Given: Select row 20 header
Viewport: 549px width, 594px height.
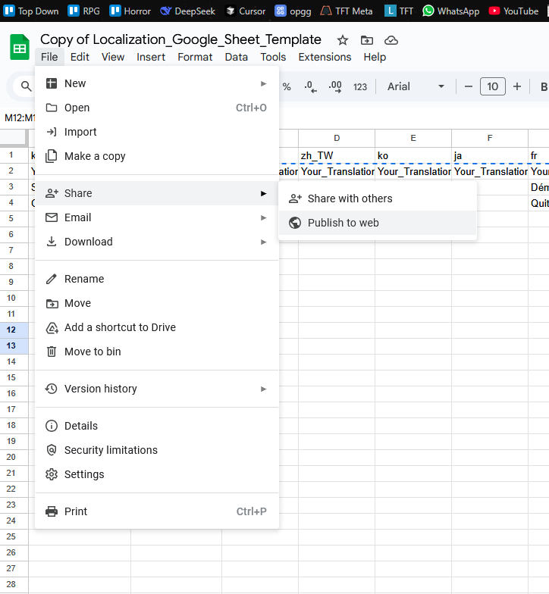Looking at the screenshot, I should point(14,457).
